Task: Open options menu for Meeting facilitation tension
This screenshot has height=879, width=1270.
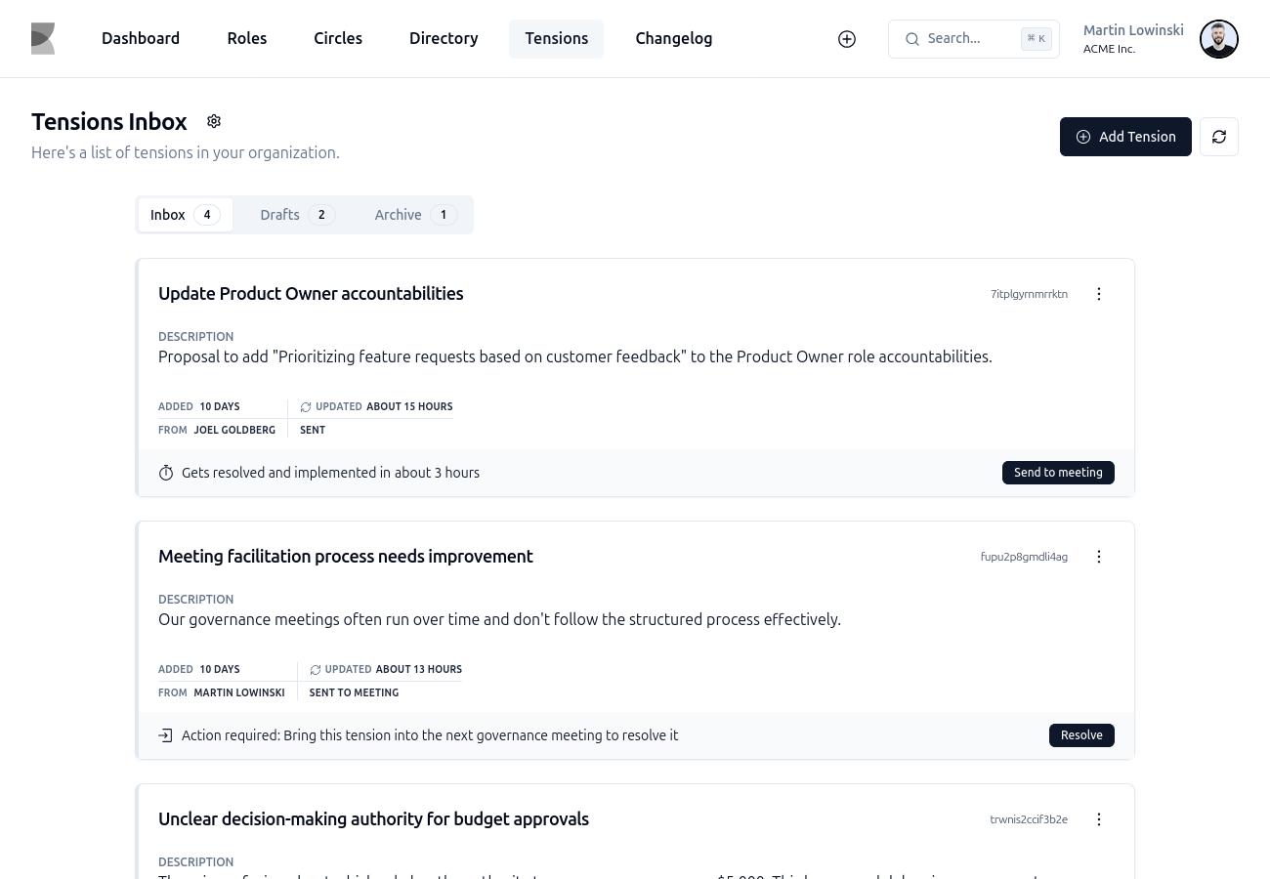Action: click(x=1099, y=557)
